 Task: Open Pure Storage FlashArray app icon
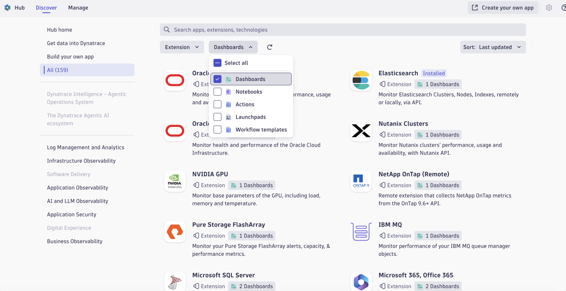click(x=175, y=232)
